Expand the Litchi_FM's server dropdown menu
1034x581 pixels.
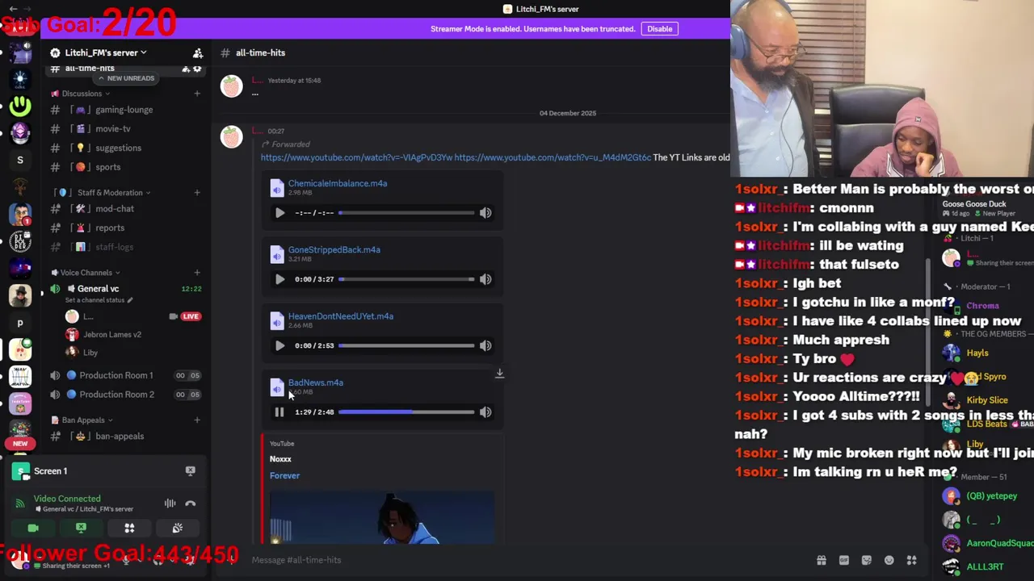coord(106,52)
